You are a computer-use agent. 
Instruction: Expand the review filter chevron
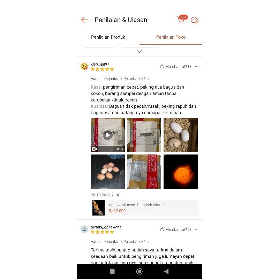click(139, 51)
